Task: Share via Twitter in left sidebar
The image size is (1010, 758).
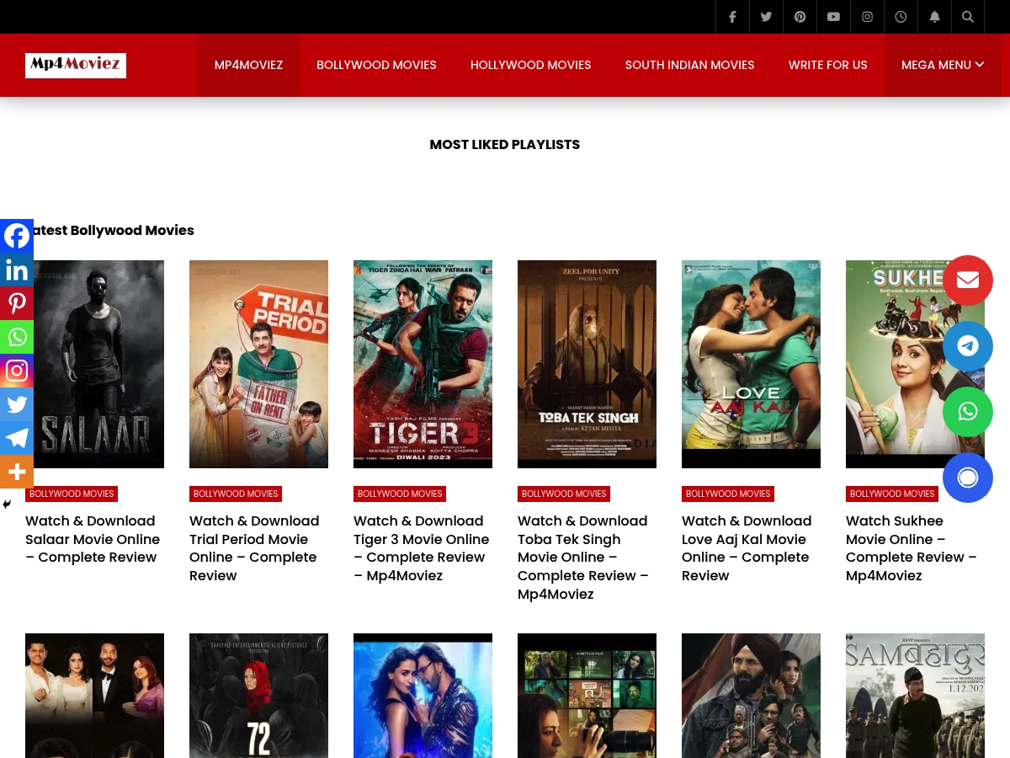Action: [x=17, y=404]
